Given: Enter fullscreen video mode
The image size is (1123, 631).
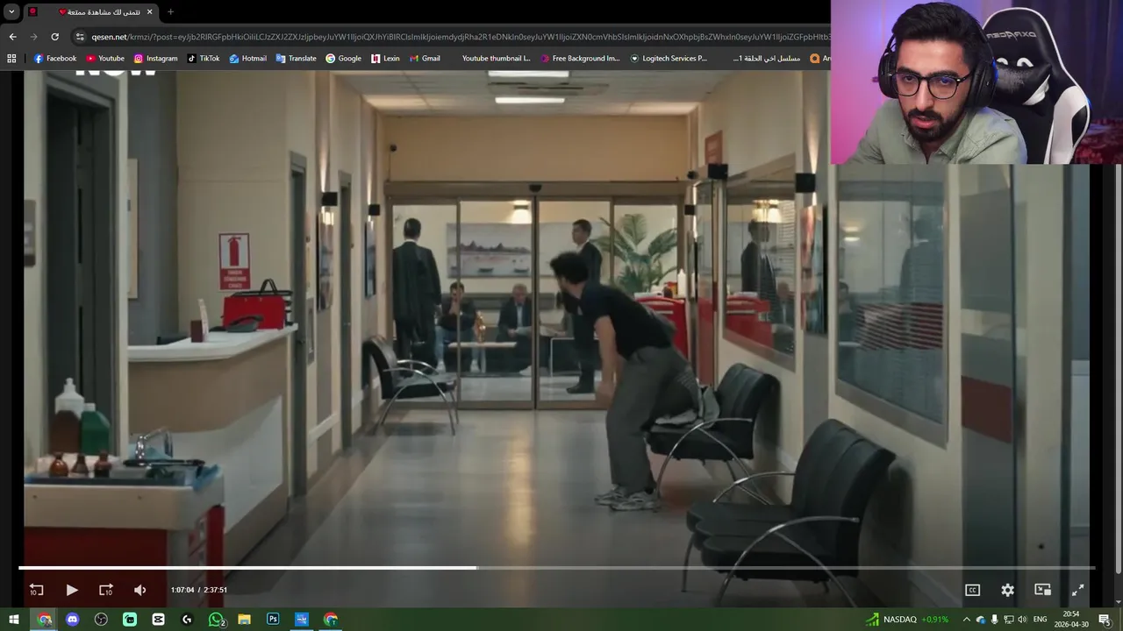Looking at the screenshot, I should 1077,590.
